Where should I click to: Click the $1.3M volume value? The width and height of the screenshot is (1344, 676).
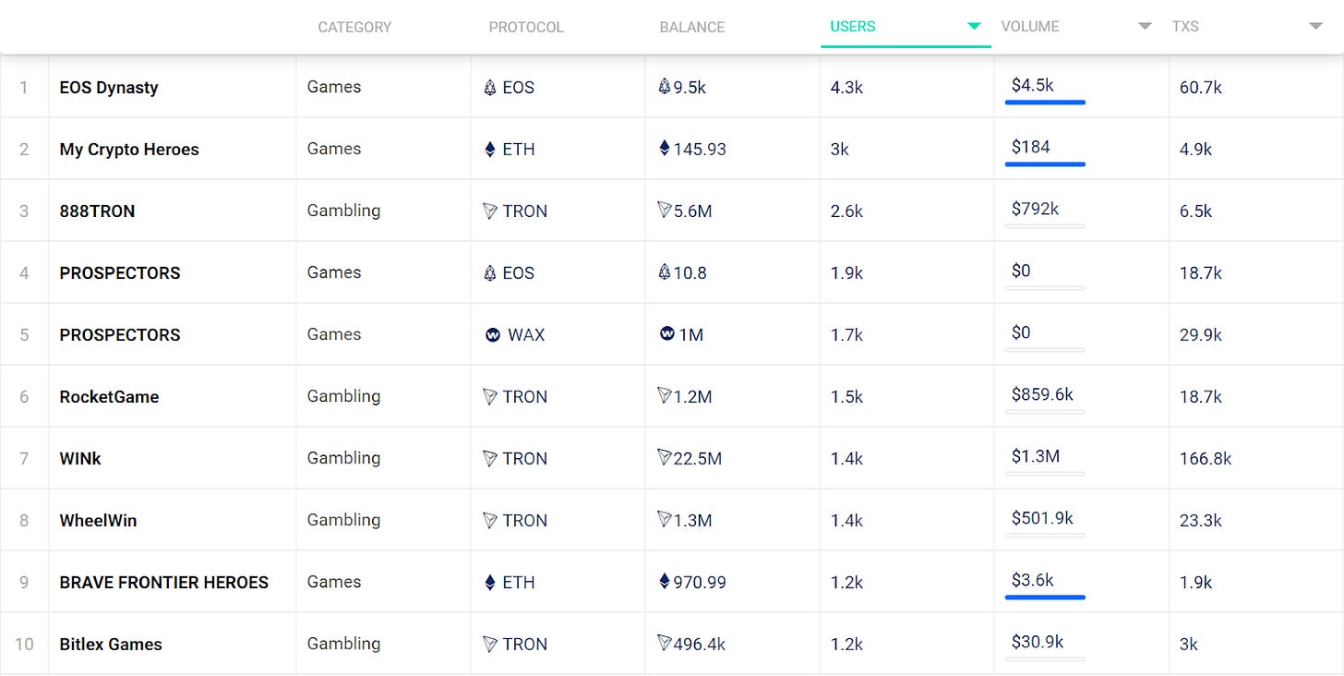[1035, 456]
